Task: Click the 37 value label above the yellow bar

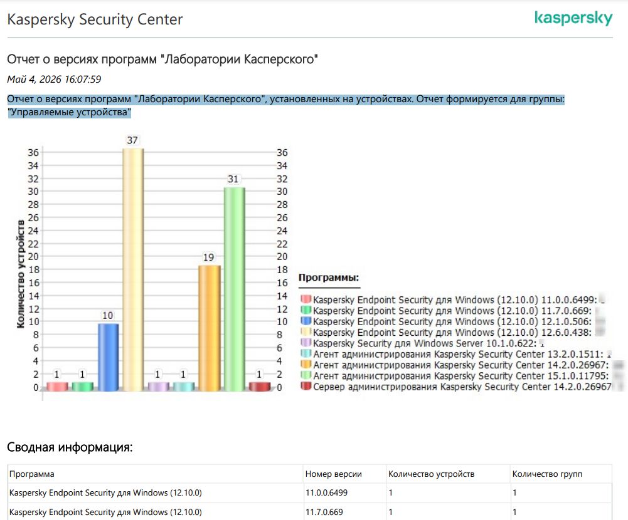Action: (x=132, y=140)
